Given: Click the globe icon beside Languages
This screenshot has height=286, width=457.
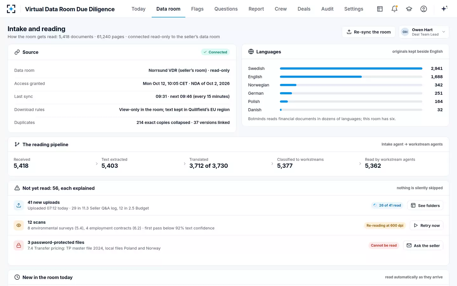Looking at the screenshot, I should tap(251, 51).
